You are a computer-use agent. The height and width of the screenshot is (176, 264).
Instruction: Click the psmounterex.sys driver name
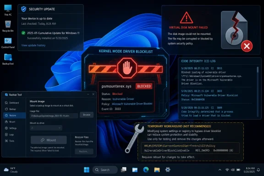tap(116, 86)
